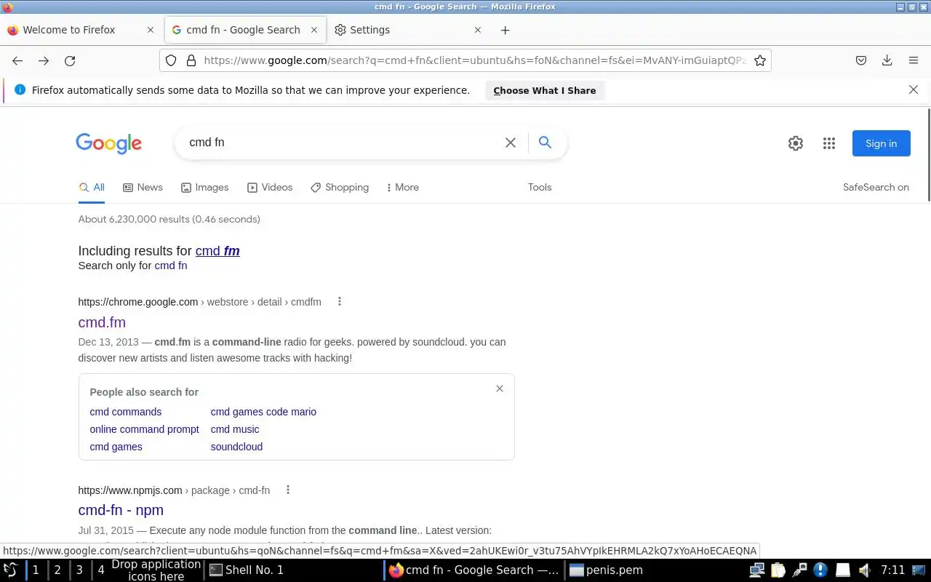This screenshot has height=582, width=931.
Task: Search only for cmd fn
Action: (x=171, y=266)
